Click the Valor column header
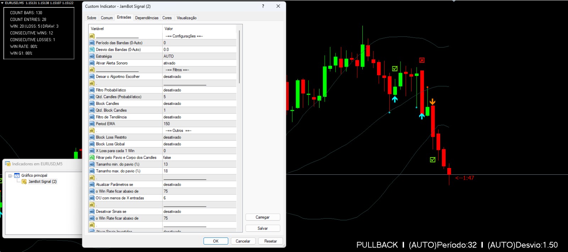 point(199,29)
